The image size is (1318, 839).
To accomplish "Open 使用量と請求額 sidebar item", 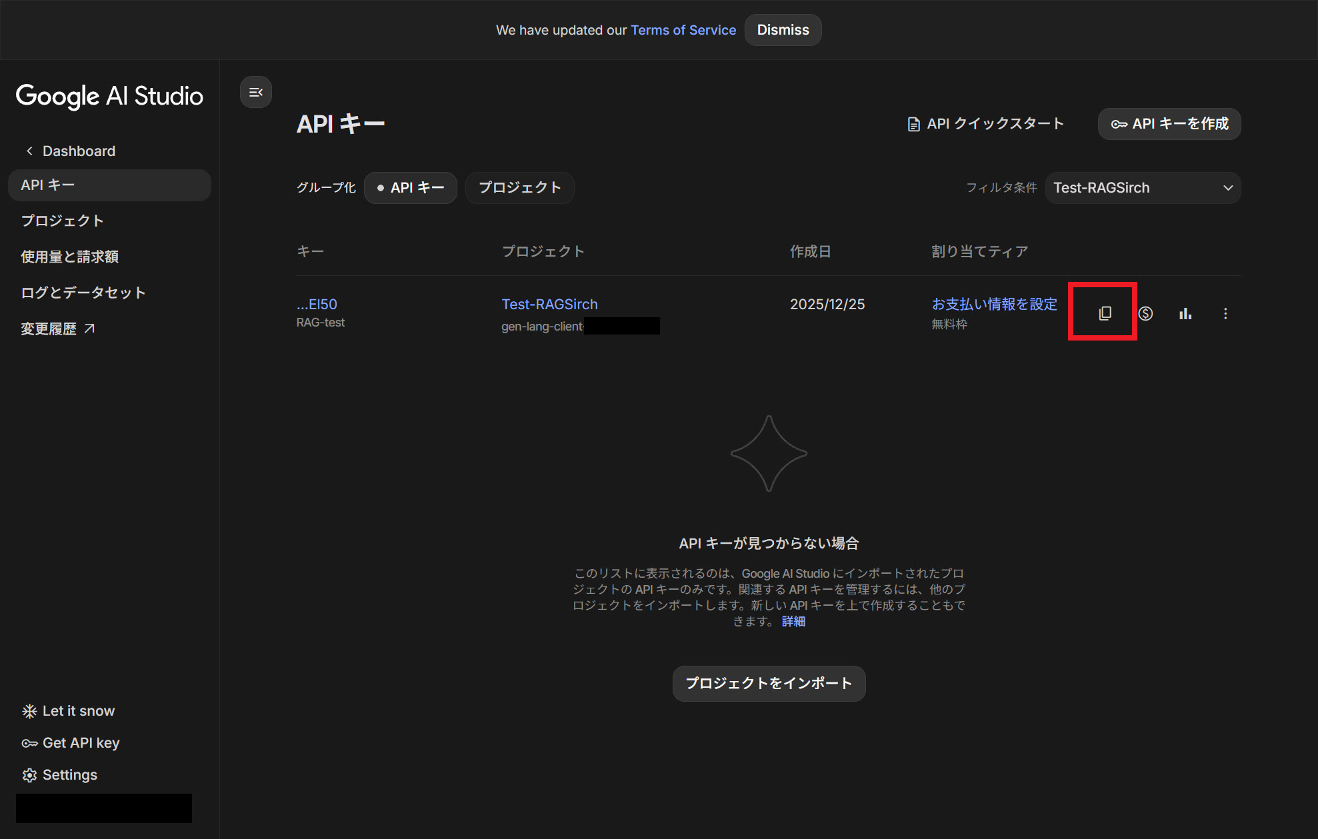I will coord(70,257).
